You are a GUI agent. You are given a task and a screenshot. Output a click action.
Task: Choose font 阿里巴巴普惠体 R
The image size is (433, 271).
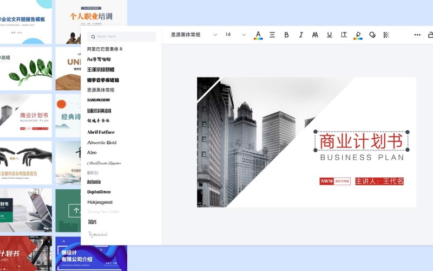[104, 49]
